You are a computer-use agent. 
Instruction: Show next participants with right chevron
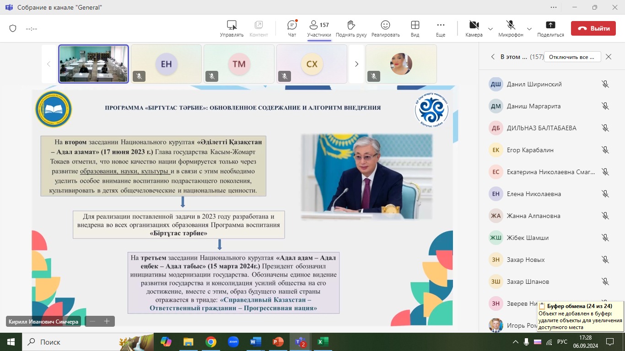[356, 64]
